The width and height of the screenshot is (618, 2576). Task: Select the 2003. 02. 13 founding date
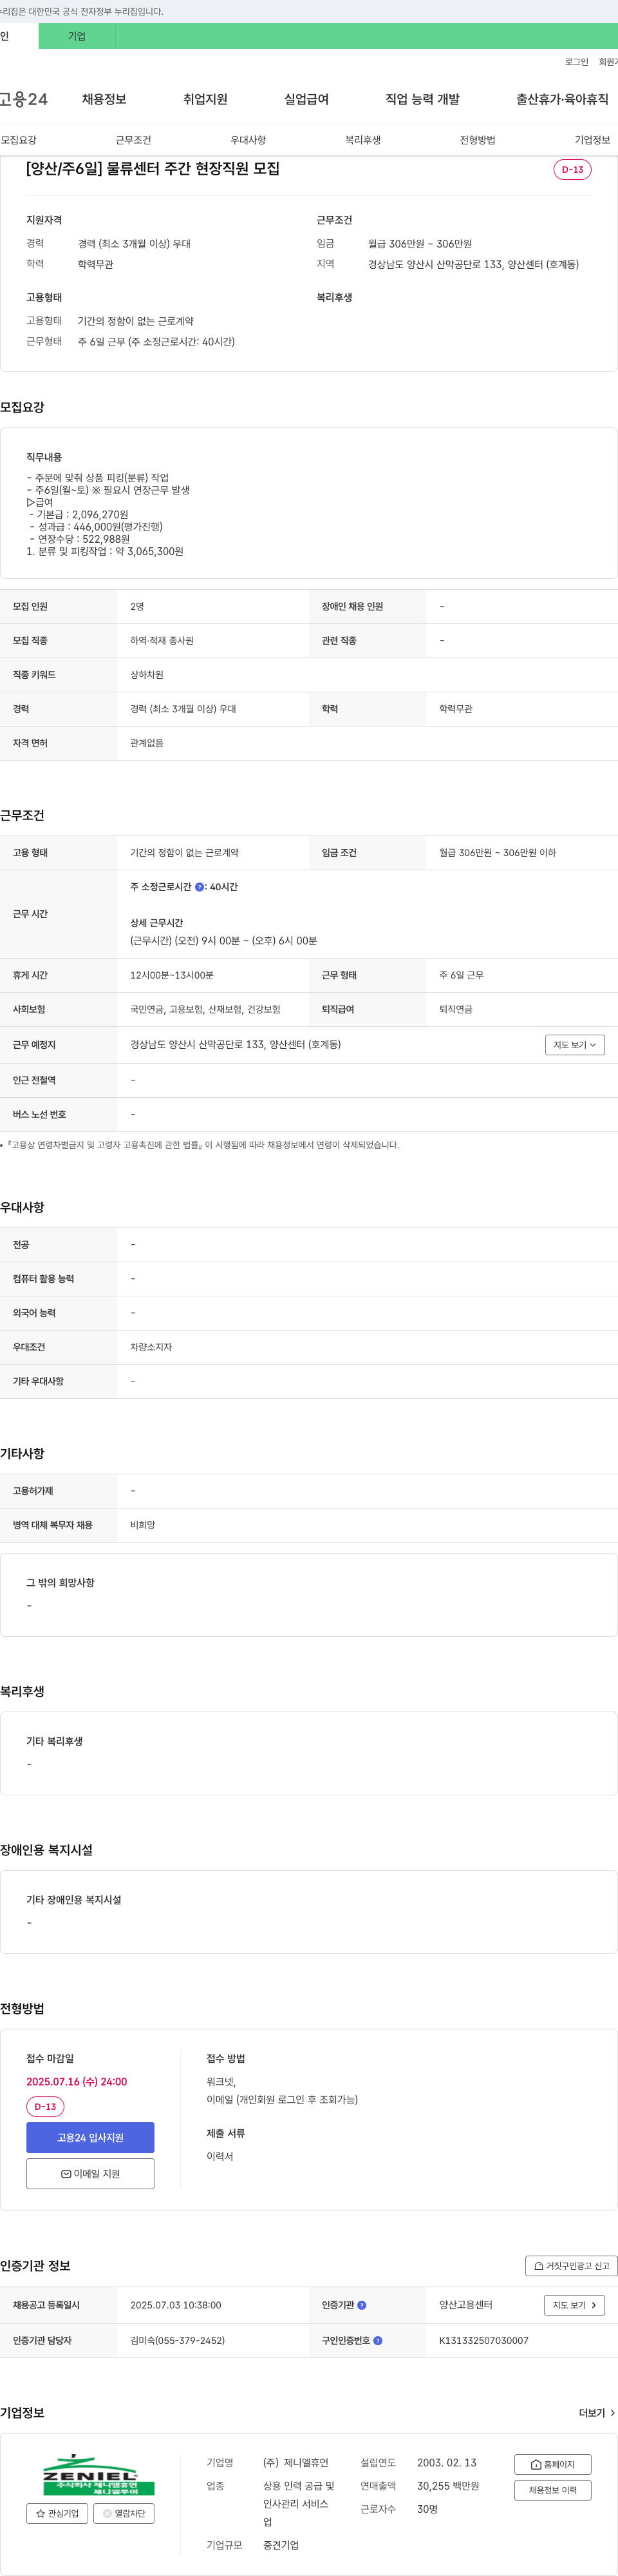pos(446,2462)
